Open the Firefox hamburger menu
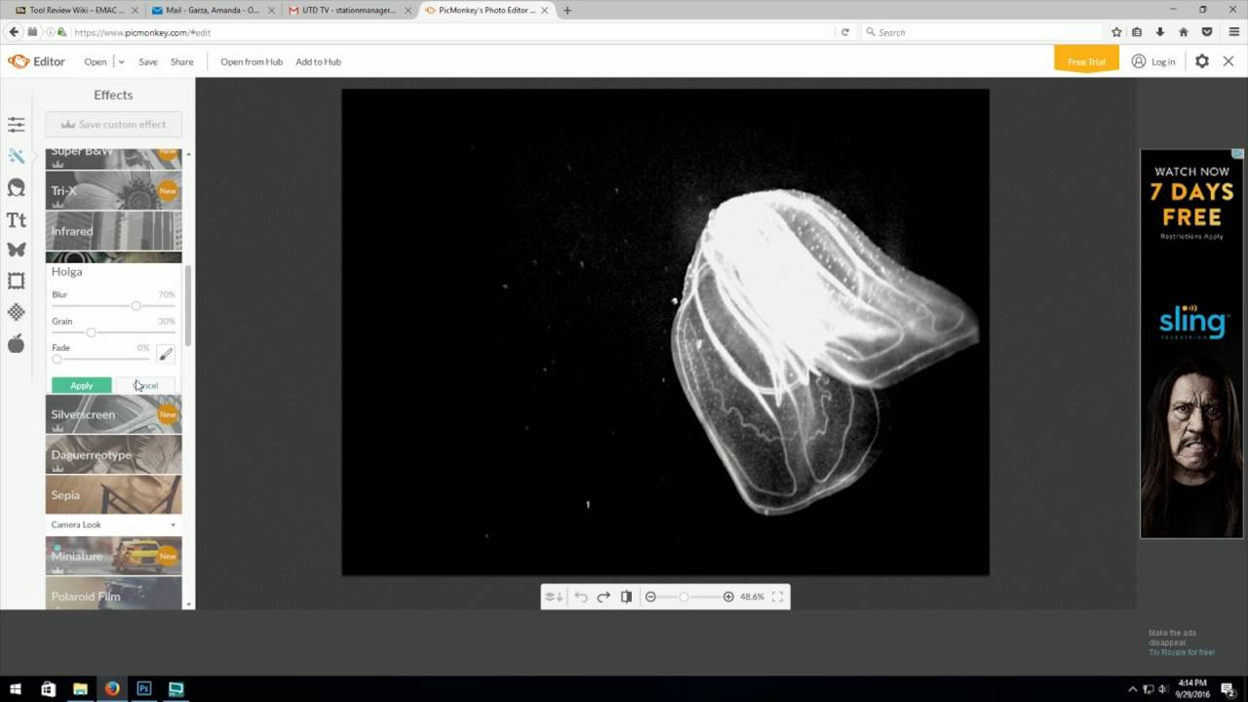This screenshot has width=1248, height=702. pos(1234,32)
